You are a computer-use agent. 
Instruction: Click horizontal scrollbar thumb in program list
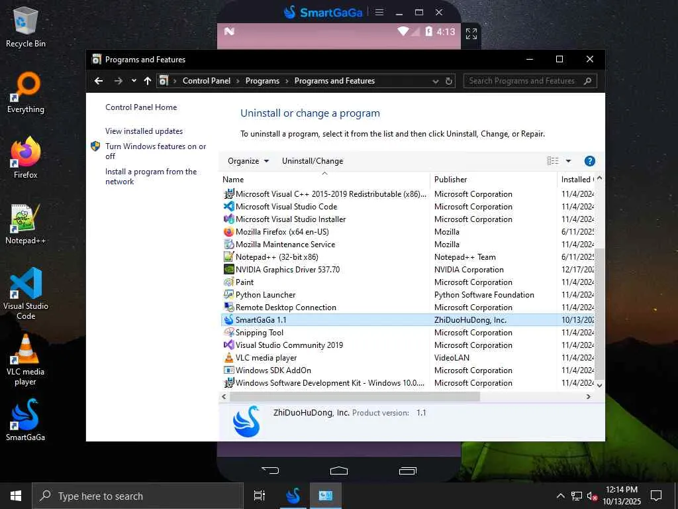pyautogui.click(x=355, y=396)
